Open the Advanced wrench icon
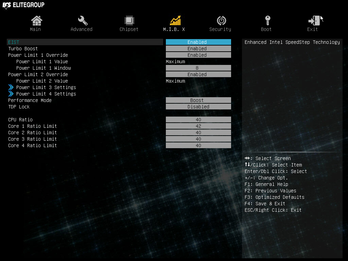 click(x=83, y=20)
